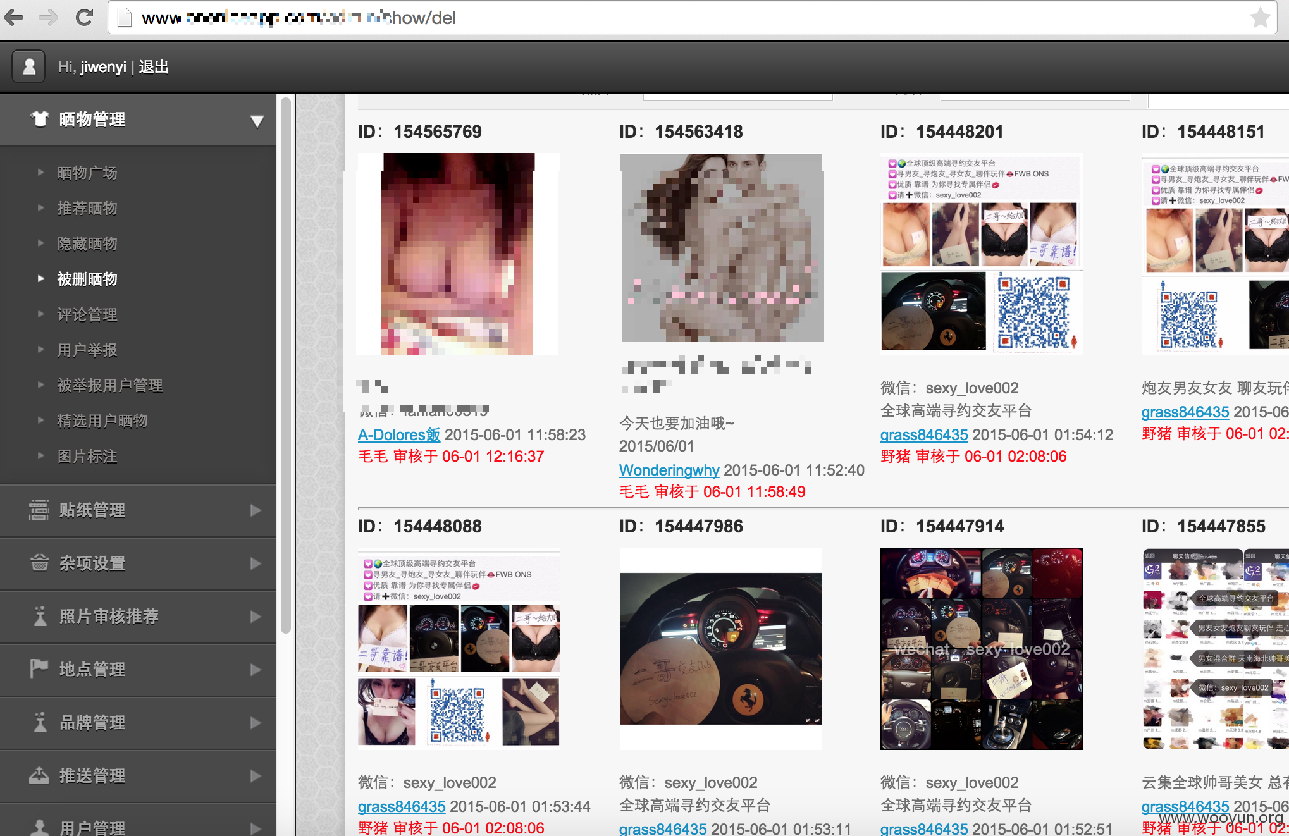
Task: Collapse the 晒物管理 section arrow
Action: point(257,121)
